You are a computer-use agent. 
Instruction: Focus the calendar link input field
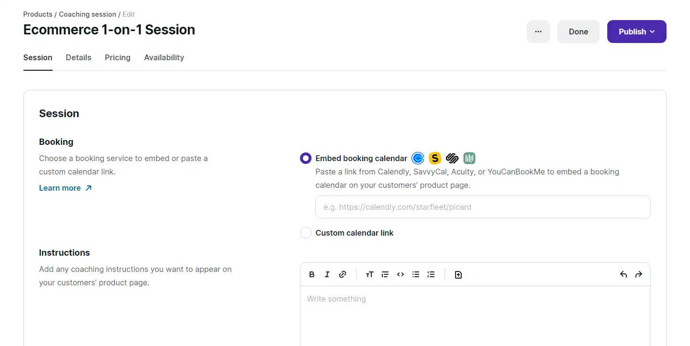(x=483, y=207)
